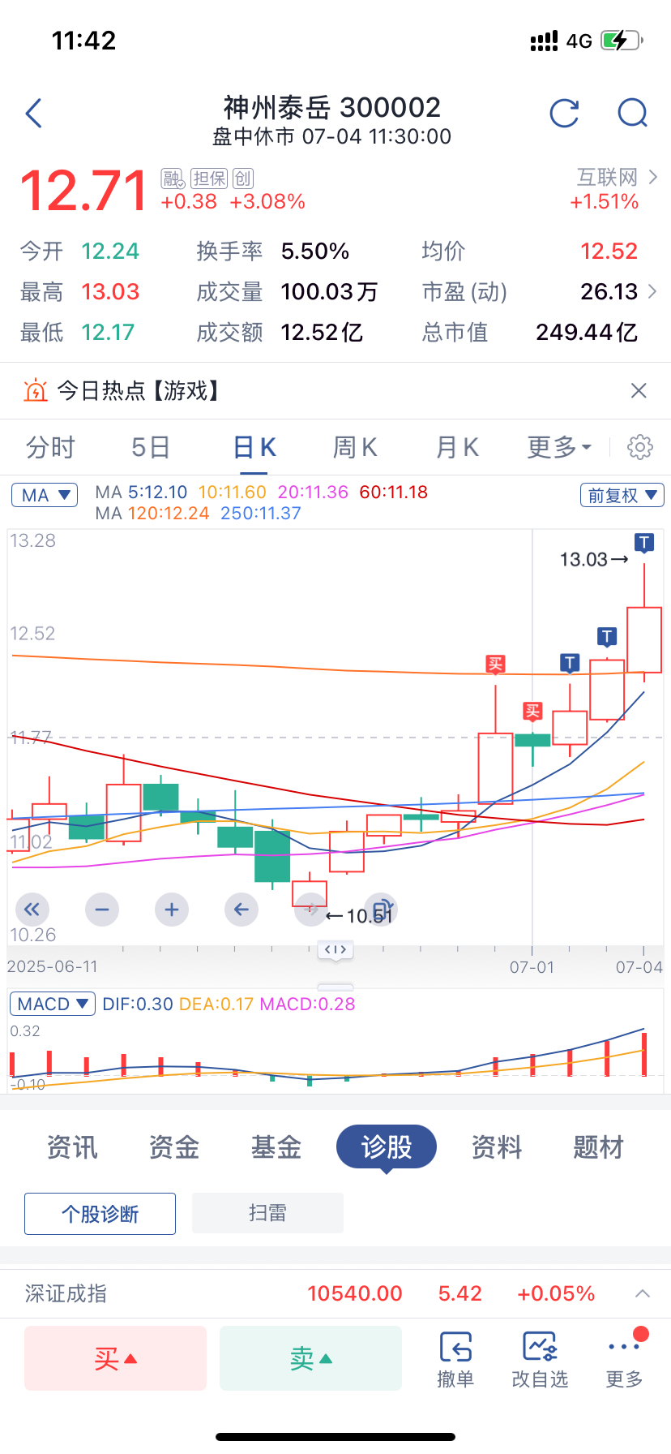Tap the chart resize handle
This screenshot has height=1454, width=671.
click(335, 949)
